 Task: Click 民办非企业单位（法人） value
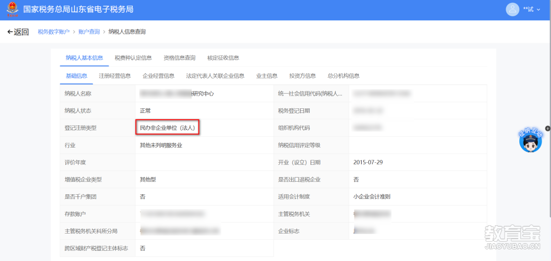(168, 128)
